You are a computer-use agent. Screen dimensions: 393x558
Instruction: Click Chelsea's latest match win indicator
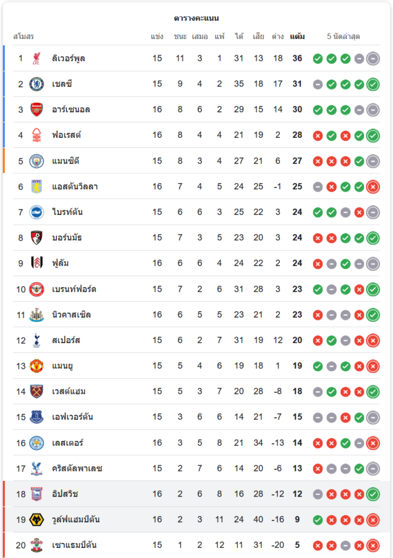pos(373,84)
